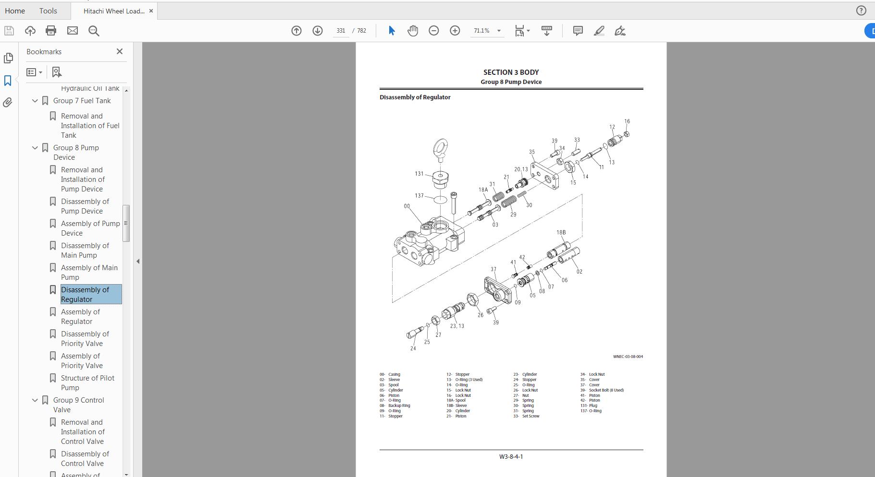The height and width of the screenshot is (477, 875).
Task: Click the bookmarks panel scrollbar thumb
Action: click(126, 223)
